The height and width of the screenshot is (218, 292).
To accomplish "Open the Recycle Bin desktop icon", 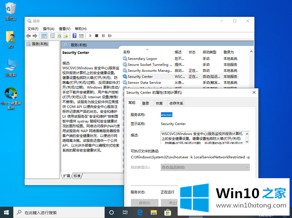I will click(11, 11).
